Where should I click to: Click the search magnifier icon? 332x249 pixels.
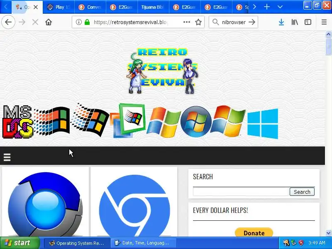coord(215,22)
